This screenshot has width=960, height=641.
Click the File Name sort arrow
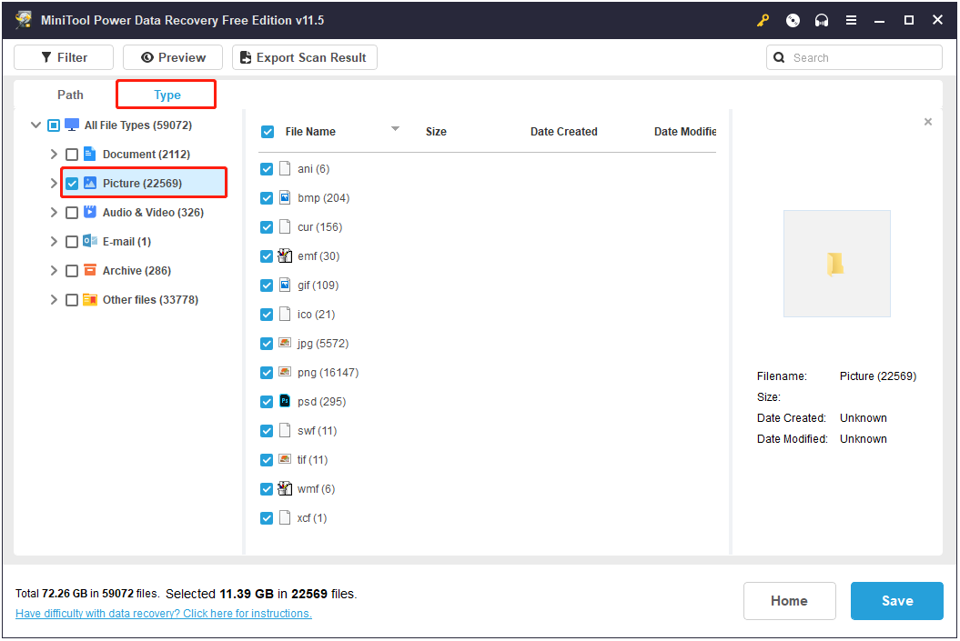[395, 128]
